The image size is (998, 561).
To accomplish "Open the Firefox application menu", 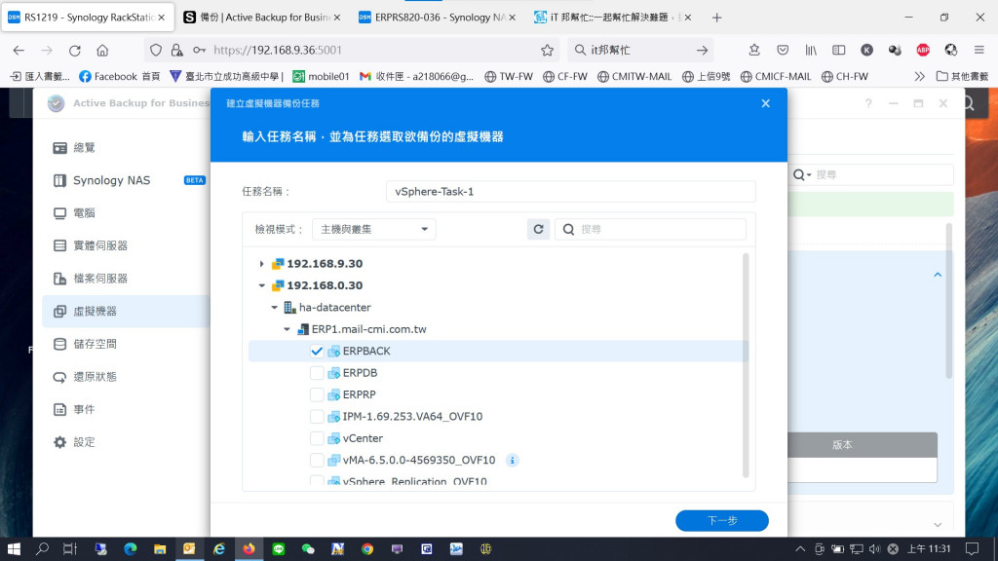I will click(x=979, y=50).
